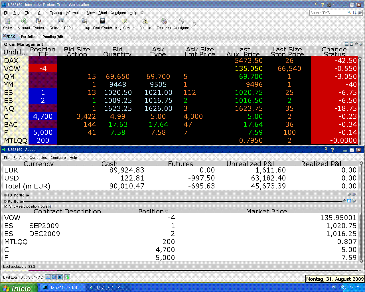This screenshot has width=365, height=292.
Task: Click the Relevant EFPs icon
Action: tap(61, 22)
